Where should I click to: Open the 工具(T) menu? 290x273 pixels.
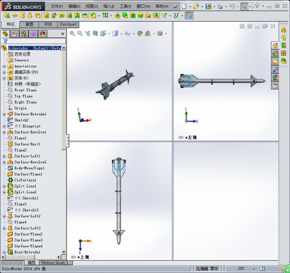[x=125, y=7]
